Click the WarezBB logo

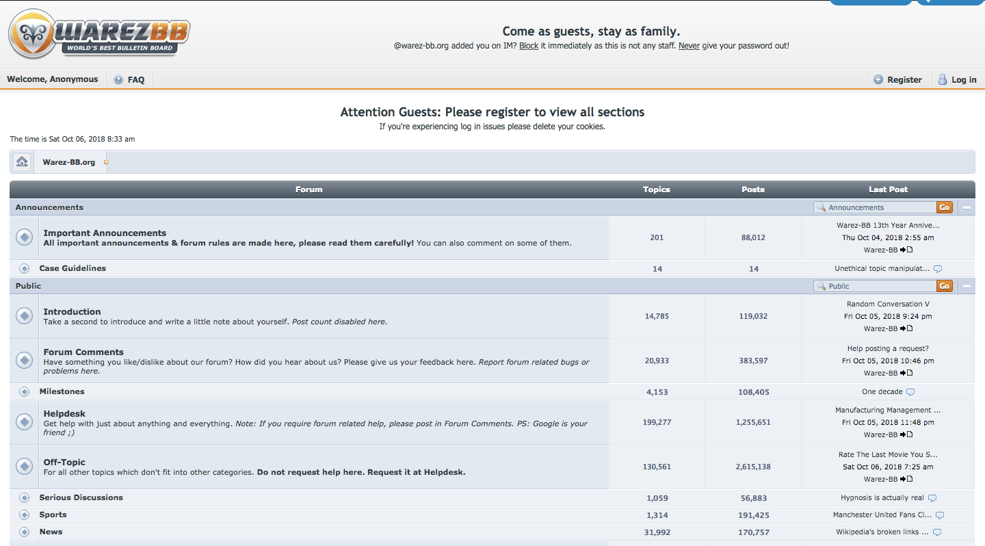tap(99, 34)
